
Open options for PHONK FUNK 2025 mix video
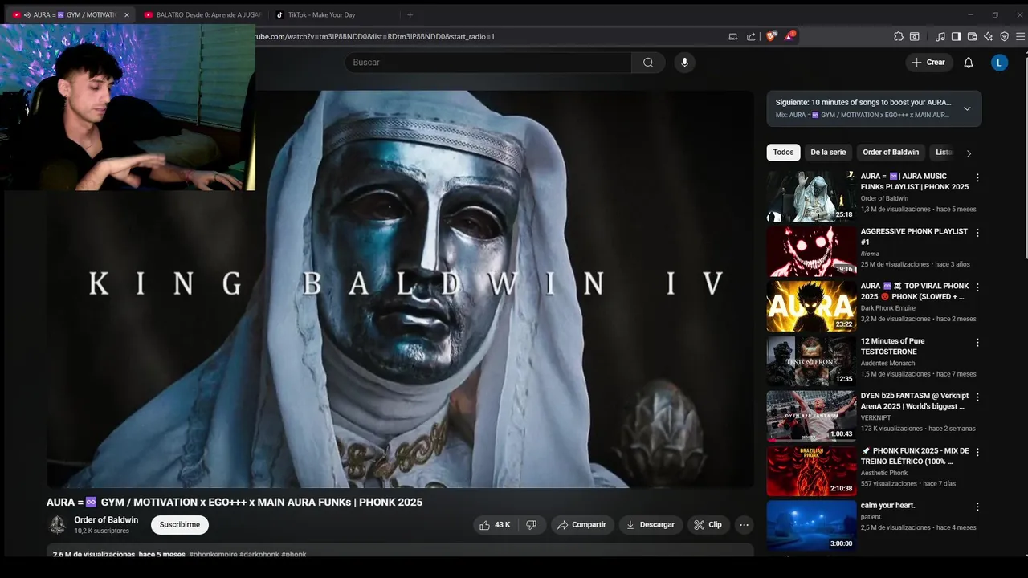(x=977, y=452)
